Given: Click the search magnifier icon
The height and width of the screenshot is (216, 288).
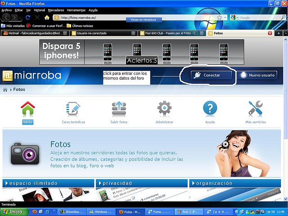Looking at the screenshot, I should click(x=283, y=18).
